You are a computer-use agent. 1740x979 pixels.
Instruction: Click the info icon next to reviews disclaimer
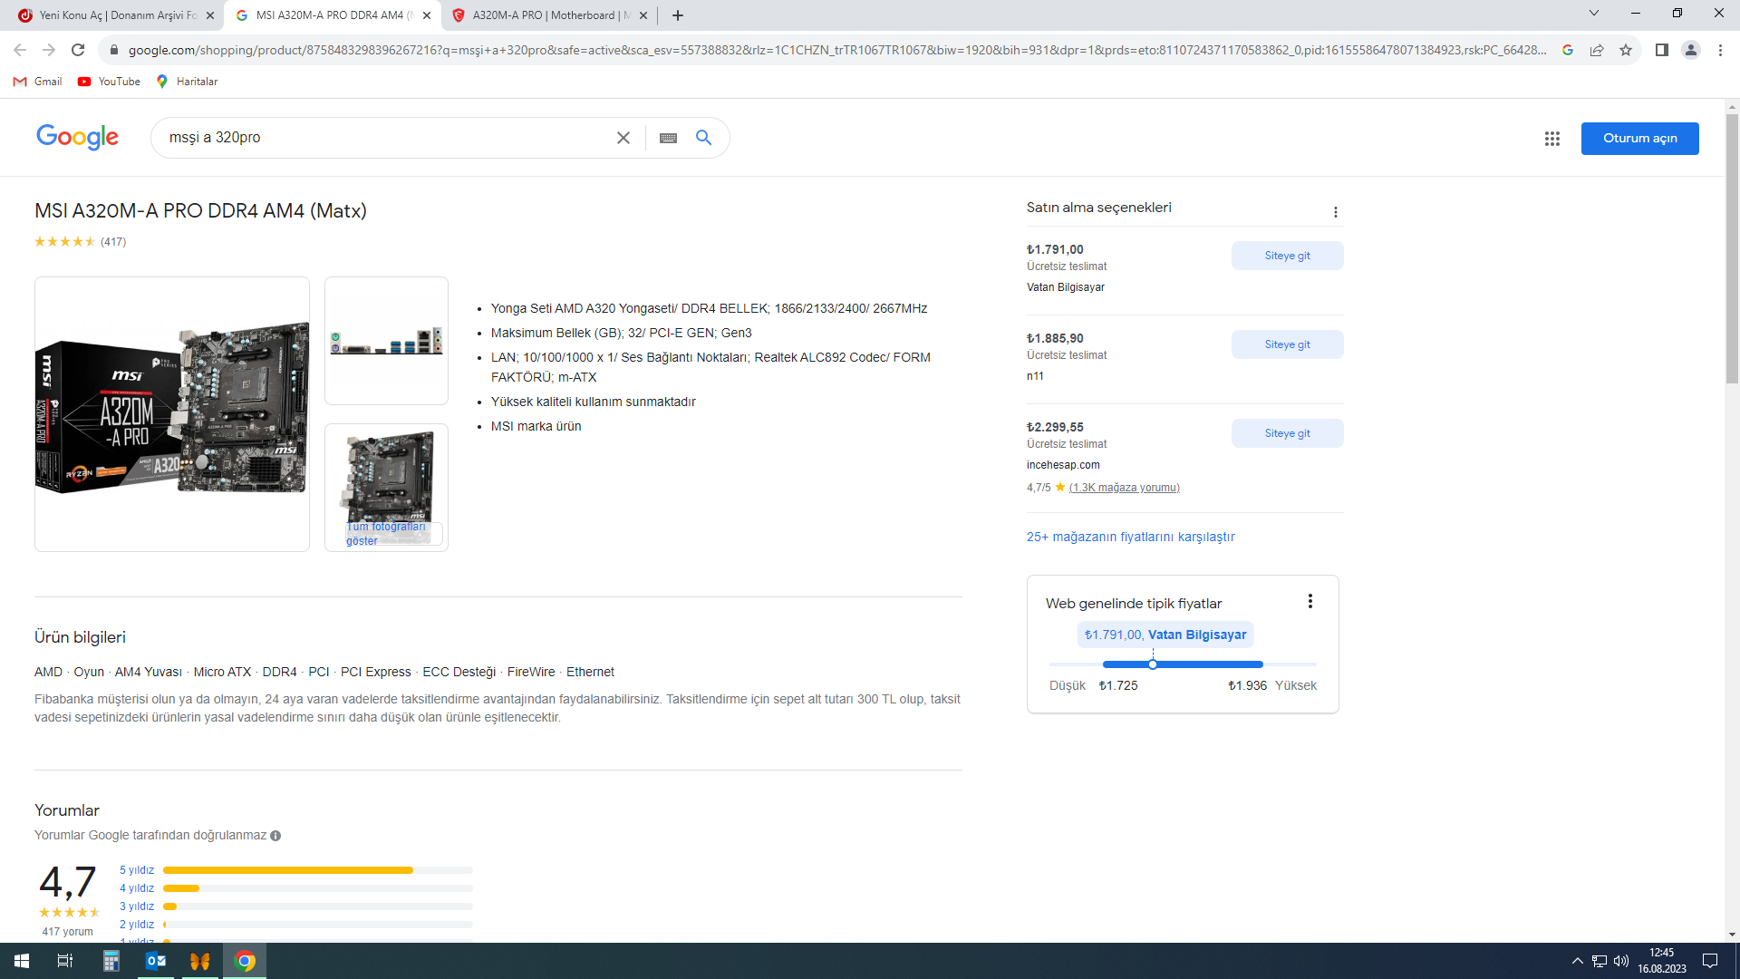(x=275, y=836)
